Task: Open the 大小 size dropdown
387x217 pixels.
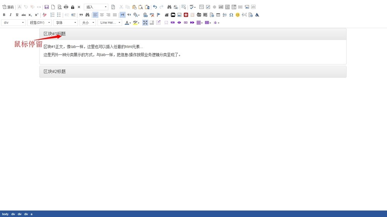Action: (x=87, y=23)
